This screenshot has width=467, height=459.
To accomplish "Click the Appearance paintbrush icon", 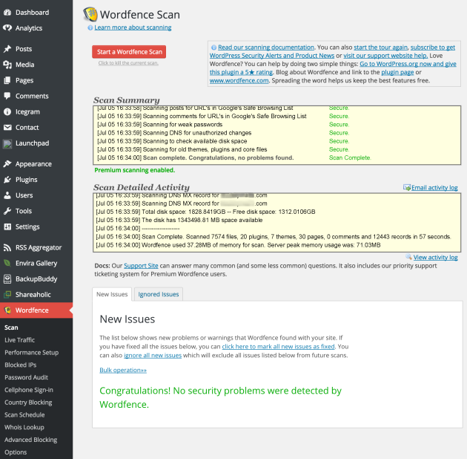I will click(7, 164).
